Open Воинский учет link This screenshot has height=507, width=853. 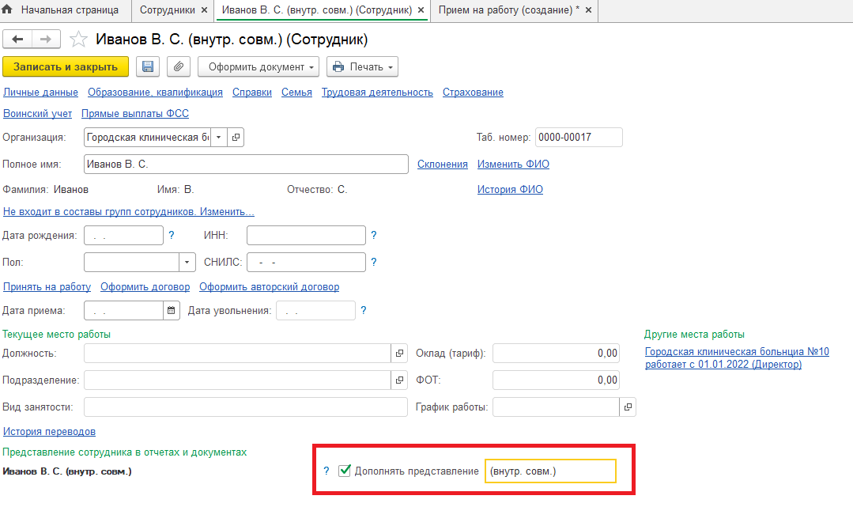pos(37,113)
